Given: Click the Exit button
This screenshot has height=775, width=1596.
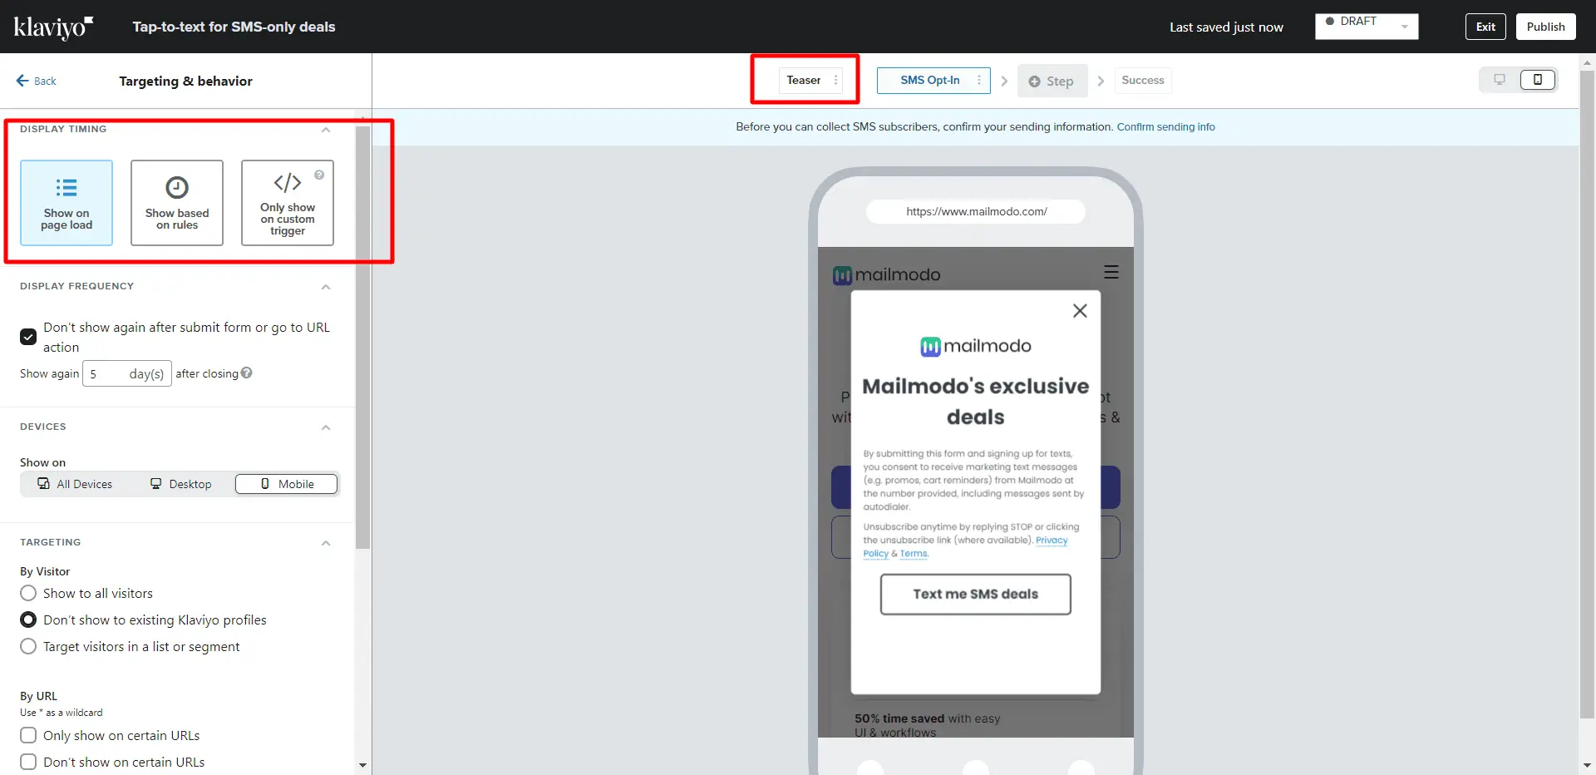Looking at the screenshot, I should click(1485, 27).
